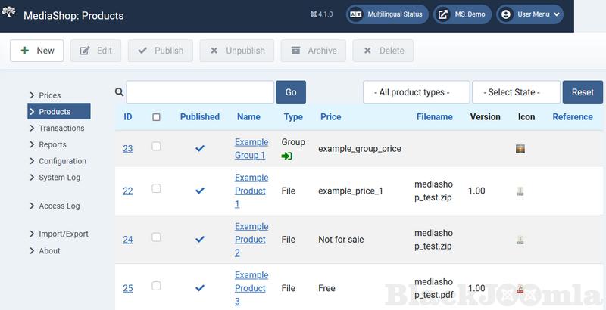Click Example Group 1 picture icon

520,149
